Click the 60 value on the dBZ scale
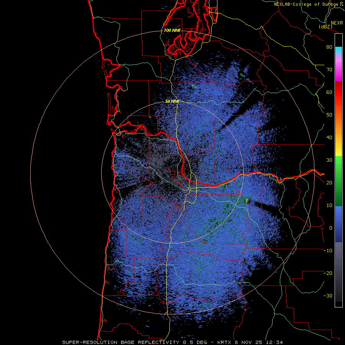This screenshot has width=345, height=345. click(x=329, y=92)
